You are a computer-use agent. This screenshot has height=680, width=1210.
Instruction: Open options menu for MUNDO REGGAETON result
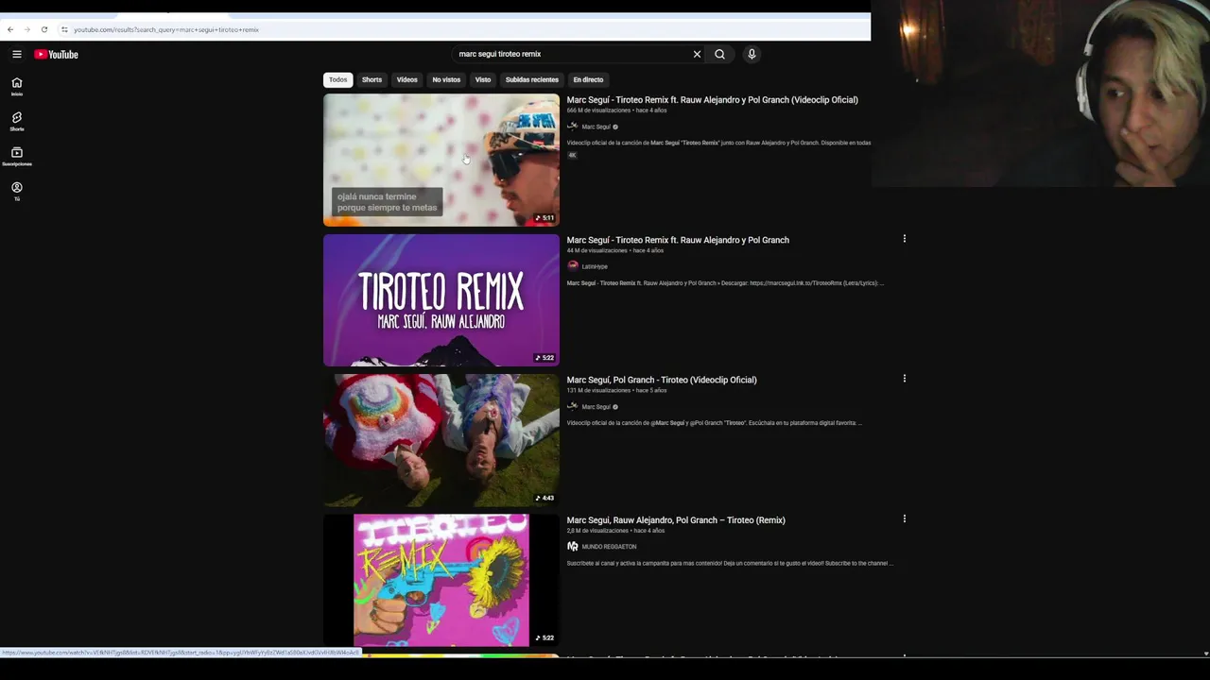point(904,518)
